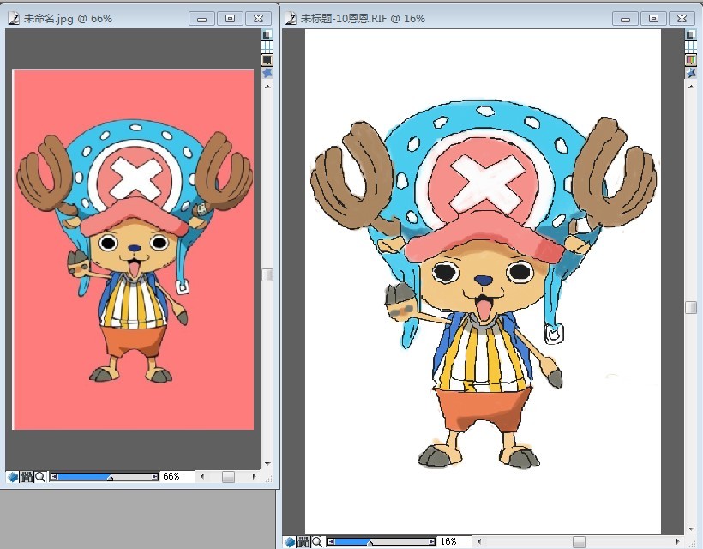Viewport: 703px width, 549px height.
Task: Click the zoom slider handle in 未标题-10恩恩.RIF window
Action: (x=370, y=543)
